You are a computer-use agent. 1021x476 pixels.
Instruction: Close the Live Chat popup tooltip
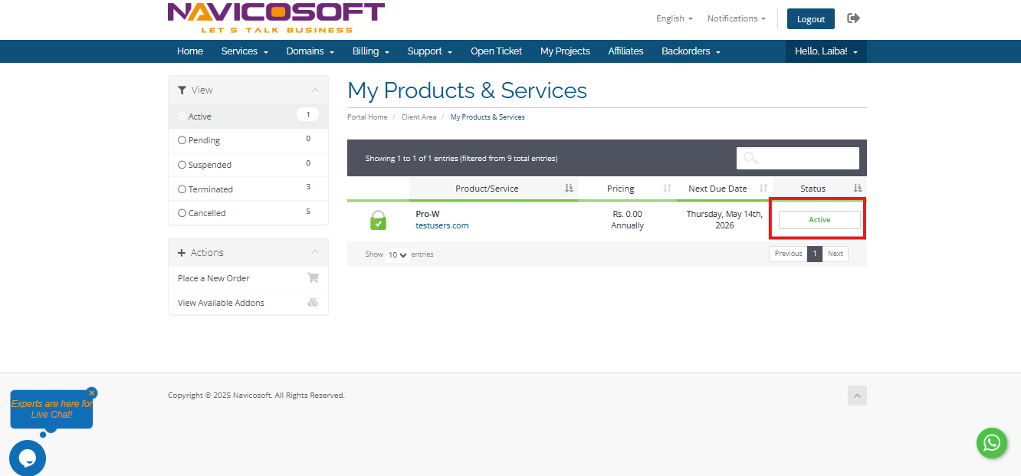[x=92, y=393]
